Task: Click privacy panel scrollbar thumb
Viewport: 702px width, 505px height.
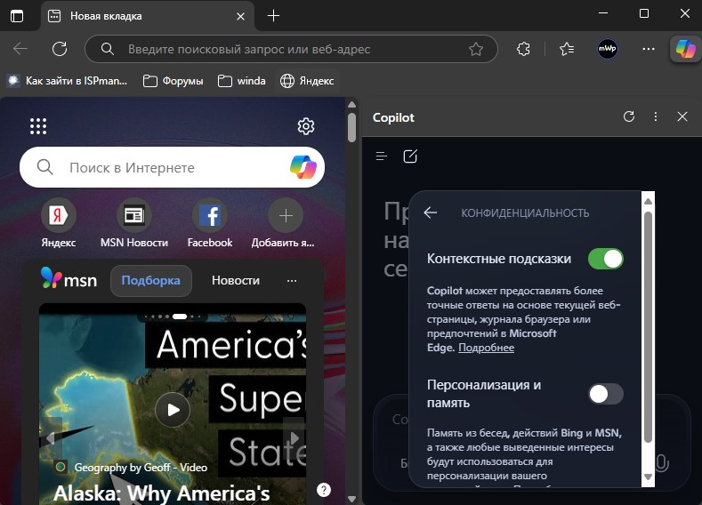Action: tap(648, 327)
